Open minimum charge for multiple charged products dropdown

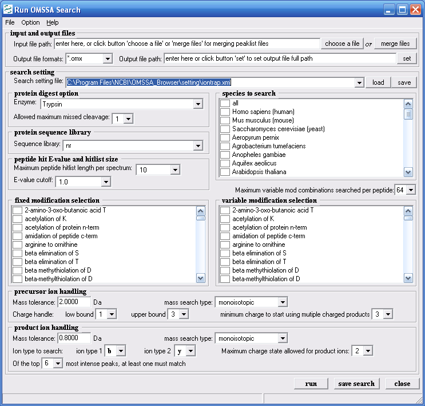click(388, 314)
